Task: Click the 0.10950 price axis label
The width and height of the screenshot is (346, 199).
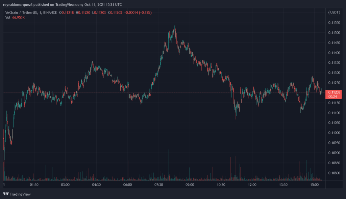Action: [334, 143]
